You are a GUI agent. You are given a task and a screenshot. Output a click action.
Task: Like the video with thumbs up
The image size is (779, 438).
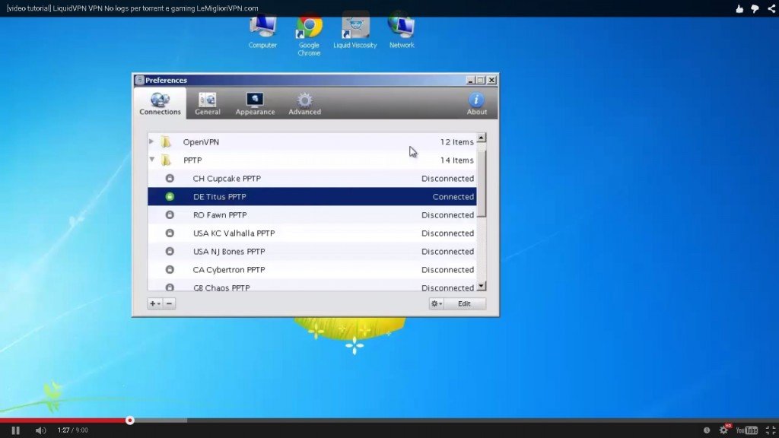[739, 8]
